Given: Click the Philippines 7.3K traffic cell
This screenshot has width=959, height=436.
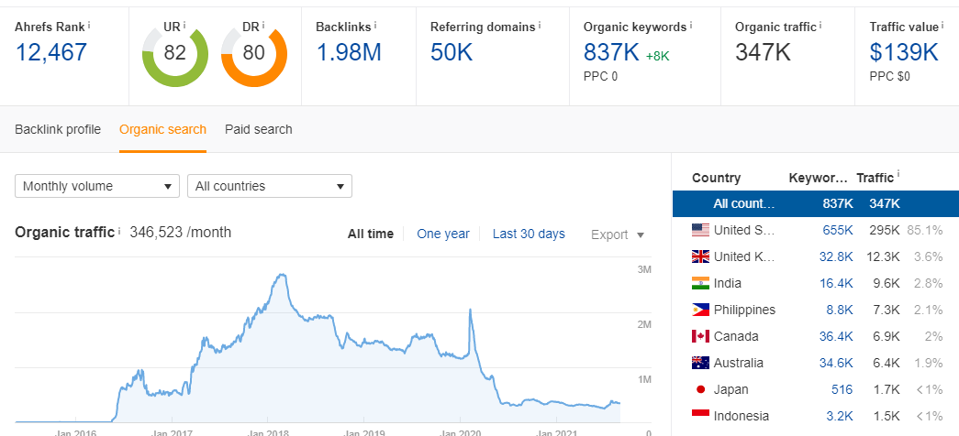Looking at the screenshot, I should point(887,311).
